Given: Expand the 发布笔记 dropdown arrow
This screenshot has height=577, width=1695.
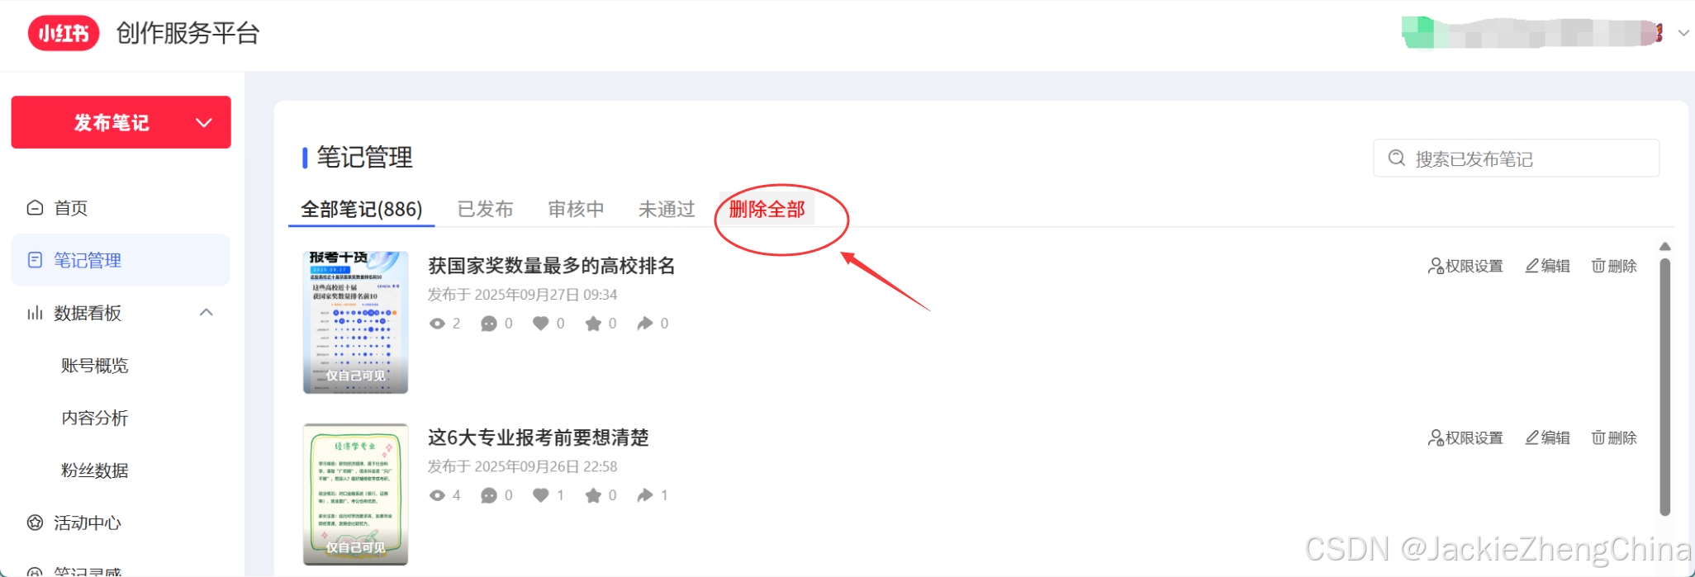Looking at the screenshot, I should point(204,123).
